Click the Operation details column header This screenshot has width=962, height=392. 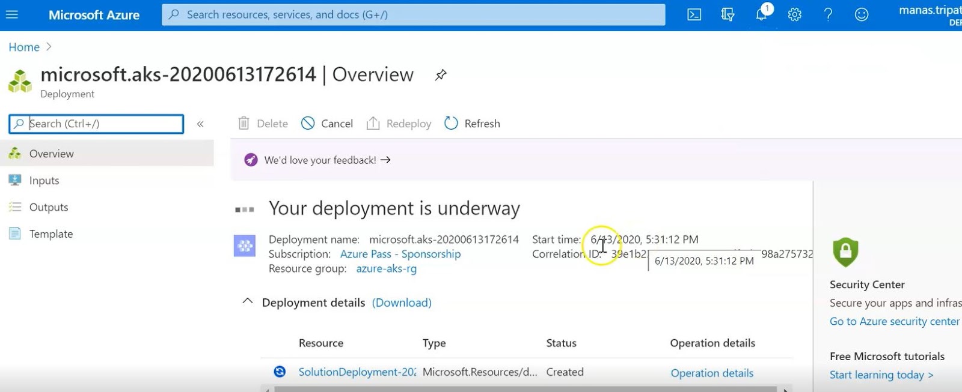click(712, 343)
